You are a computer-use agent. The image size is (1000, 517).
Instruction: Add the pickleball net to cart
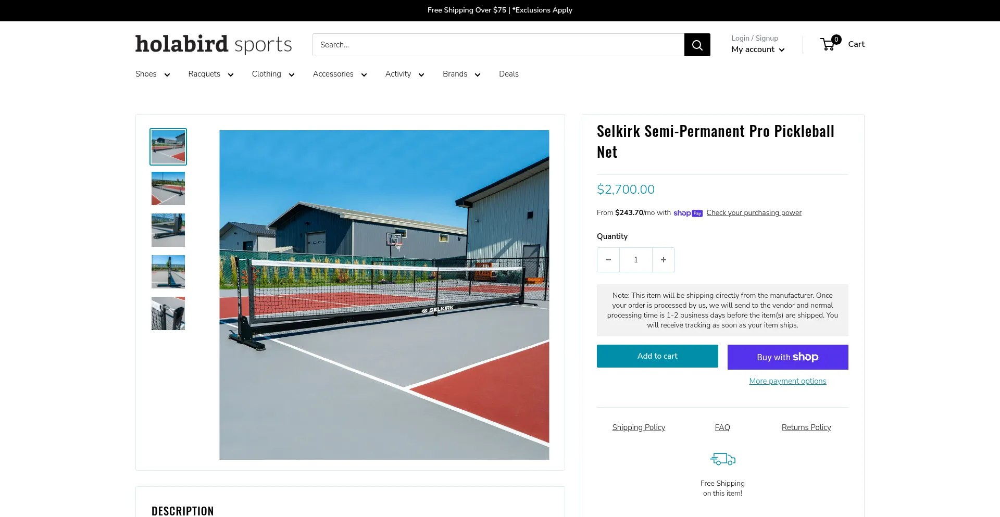tap(657, 356)
